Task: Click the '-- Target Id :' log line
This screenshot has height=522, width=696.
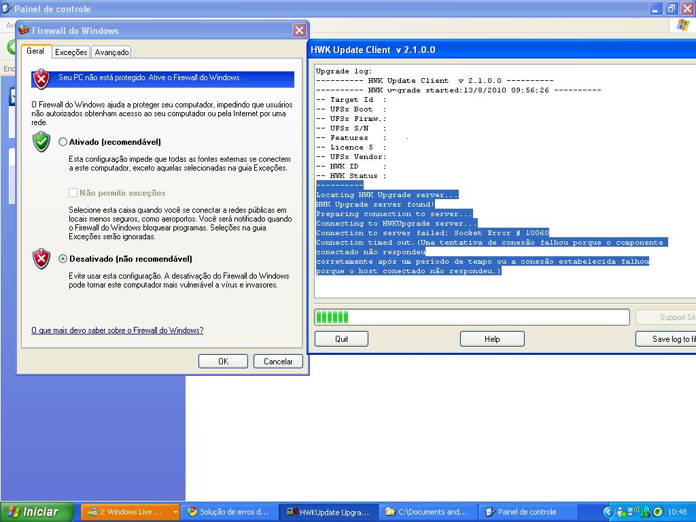Action: (351, 99)
